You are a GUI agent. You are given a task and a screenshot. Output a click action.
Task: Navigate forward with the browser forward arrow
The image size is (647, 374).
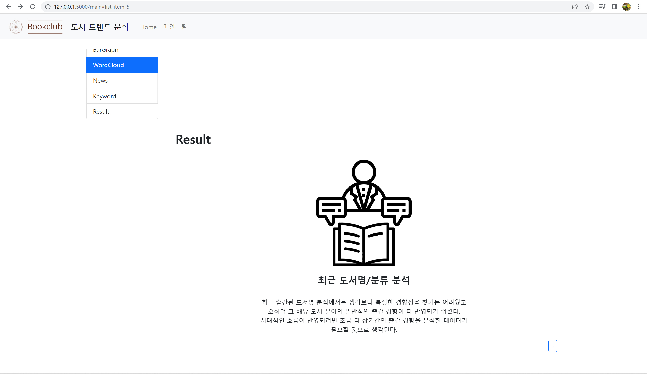click(20, 7)
